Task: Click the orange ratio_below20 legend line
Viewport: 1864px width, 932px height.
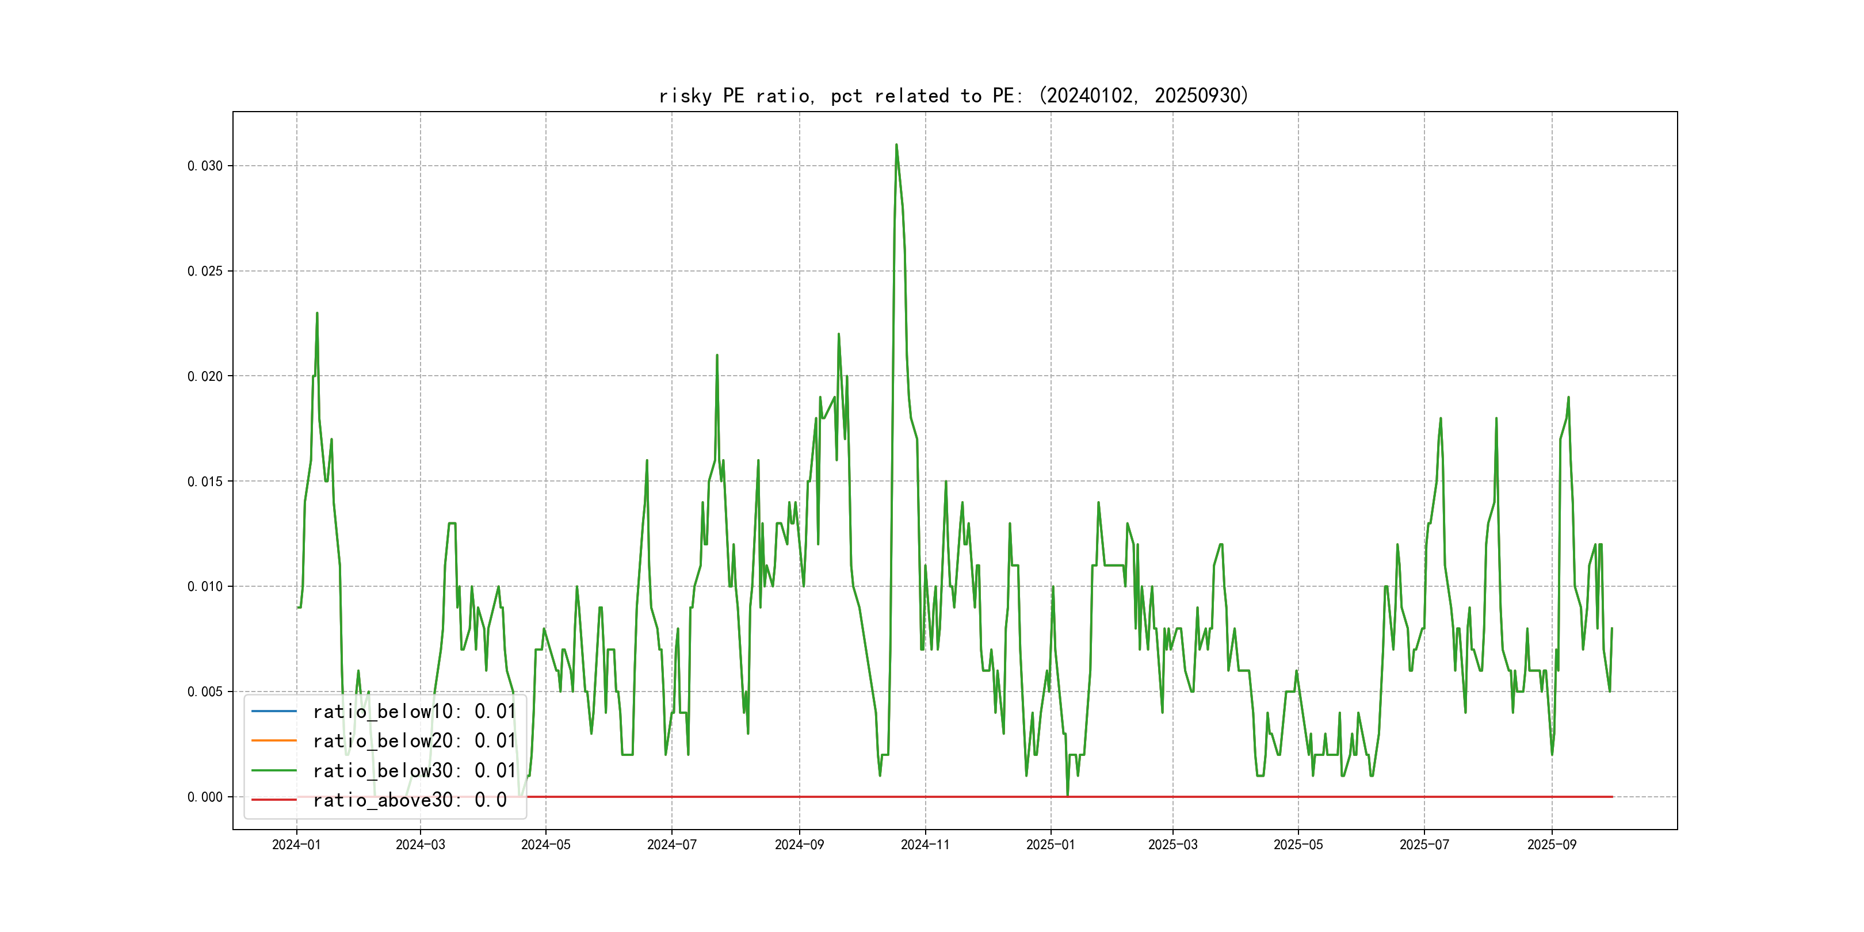Action: [273, 741]
